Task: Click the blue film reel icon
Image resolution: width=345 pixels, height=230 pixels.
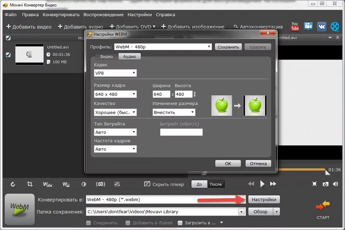Action: [335, 27]
